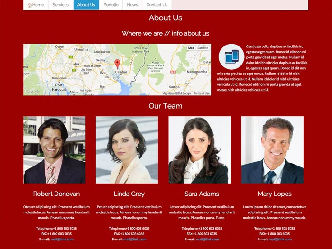The image size is (332, 249).
Task: Click Linda Grey's portrait photo
Action: 127,150
